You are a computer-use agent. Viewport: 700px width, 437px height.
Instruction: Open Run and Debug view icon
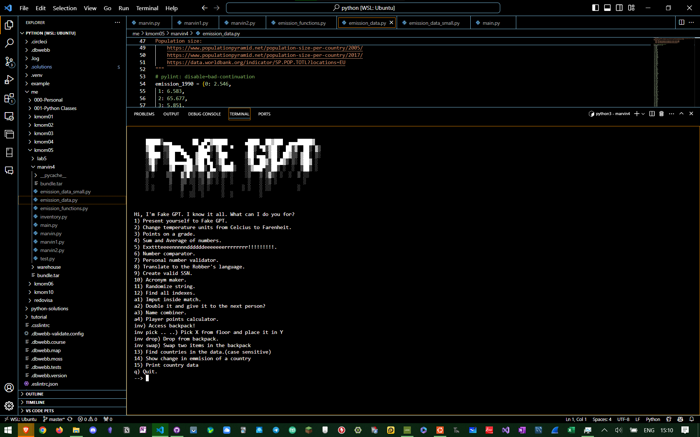9,80
